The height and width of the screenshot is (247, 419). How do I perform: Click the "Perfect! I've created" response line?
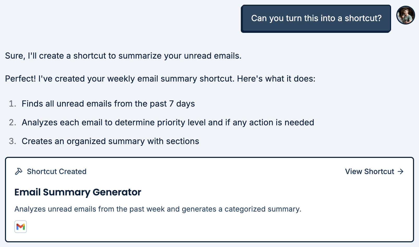[x=160, y=79]
